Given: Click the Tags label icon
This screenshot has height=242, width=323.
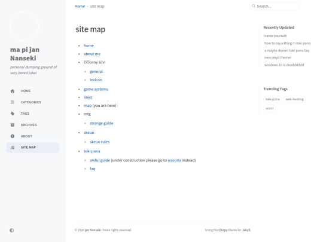Looking at the screenshot, I should 13,114.
